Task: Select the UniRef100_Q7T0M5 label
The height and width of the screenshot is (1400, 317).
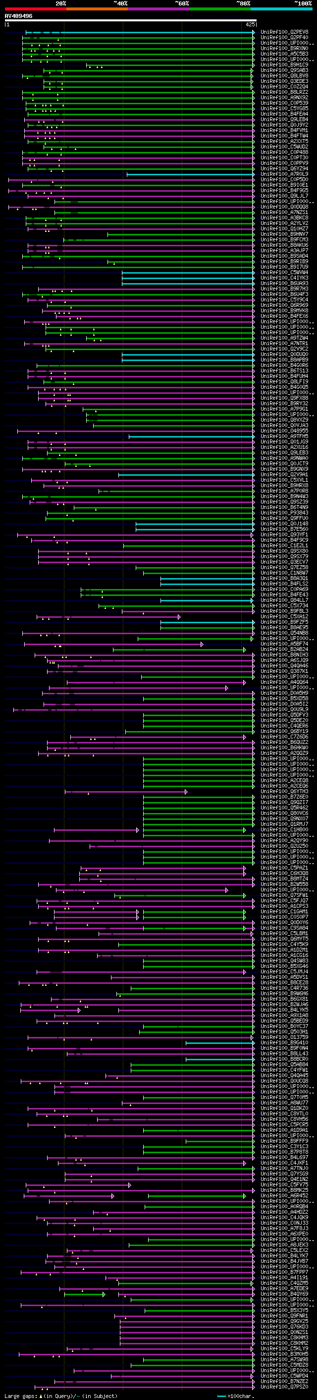Action: (x=284, y=1097)
